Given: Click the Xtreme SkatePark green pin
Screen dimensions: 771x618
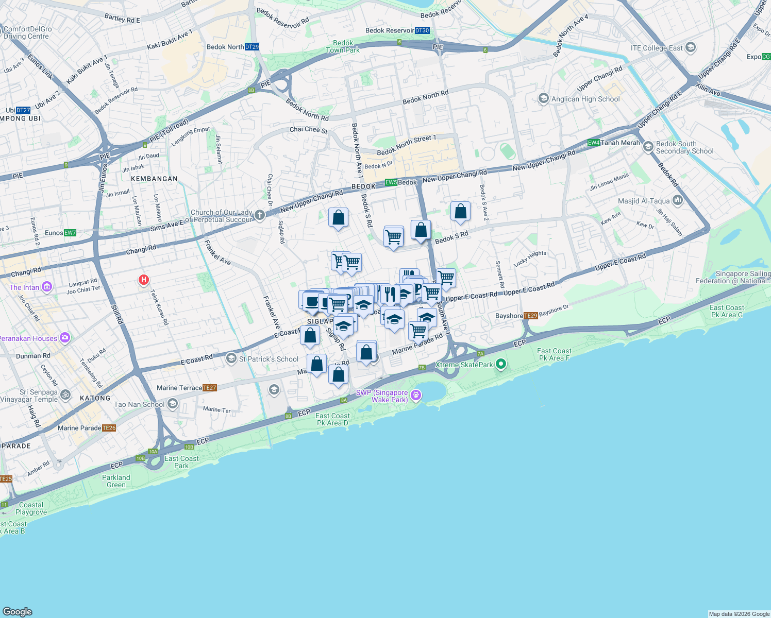Looking at the screenshot, I should click(x=500, y=365).
